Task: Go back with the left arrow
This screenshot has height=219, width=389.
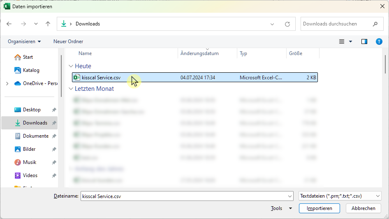Action: [9, 24]
